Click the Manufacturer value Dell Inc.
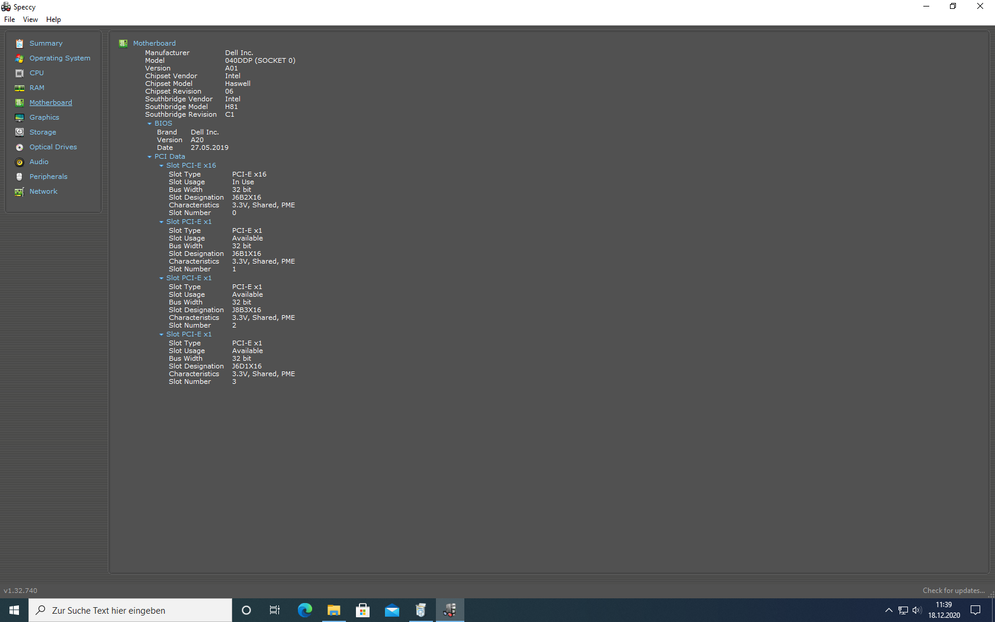 click(x=239, y=53)
